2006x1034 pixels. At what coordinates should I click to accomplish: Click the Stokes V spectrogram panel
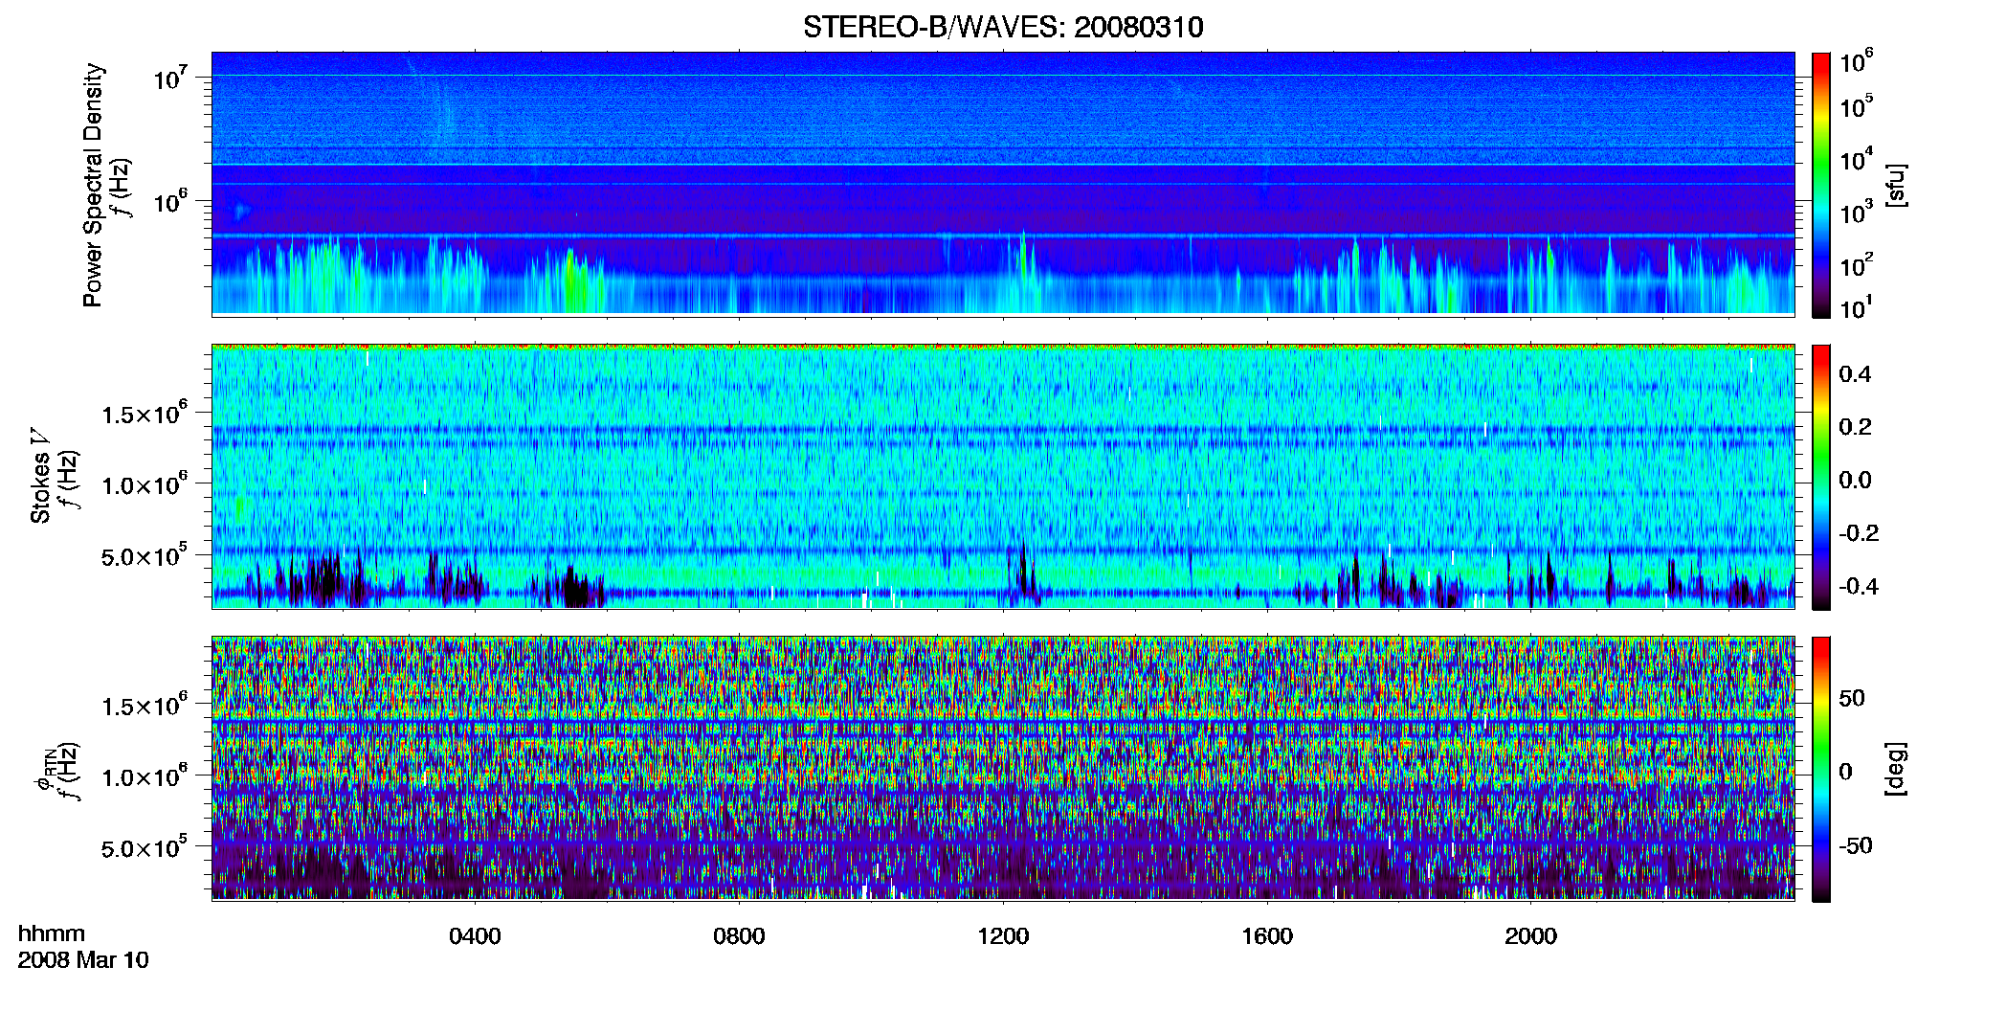pyautogui.click(x=1003, y=477)
